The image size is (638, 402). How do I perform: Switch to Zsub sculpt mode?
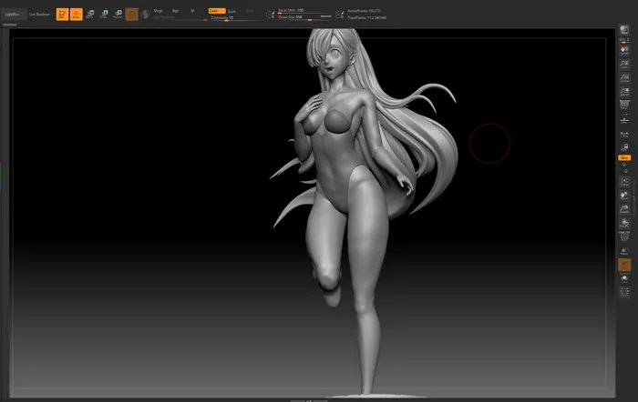click(x=232, y=11)
